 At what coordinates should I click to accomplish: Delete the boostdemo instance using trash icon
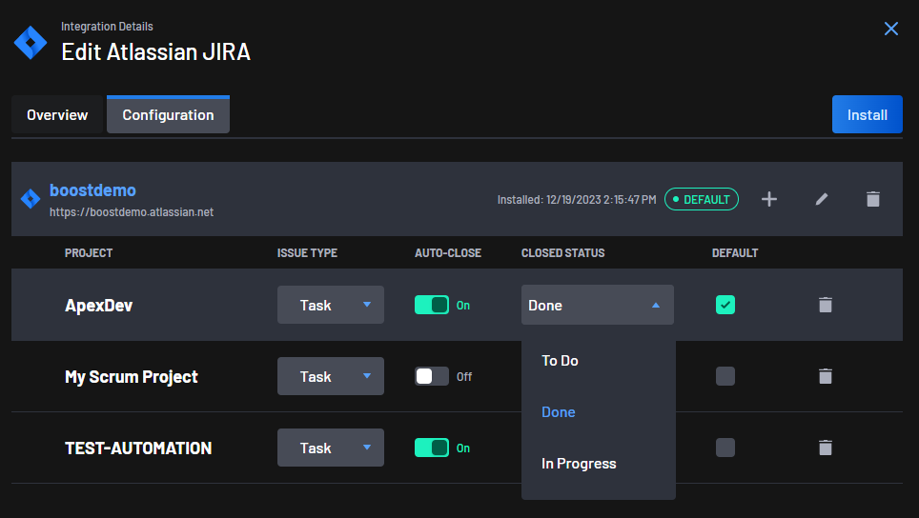point(873,199)
